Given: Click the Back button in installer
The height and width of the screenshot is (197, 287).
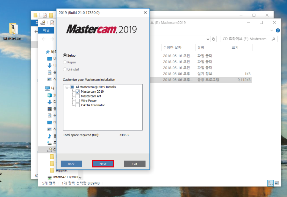Looking at the screenshot, I should (71, 164).
